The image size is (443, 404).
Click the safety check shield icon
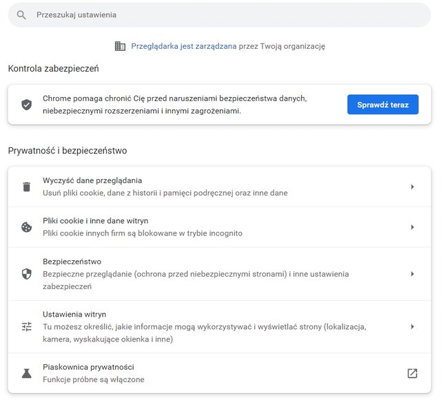pyautogui.click(x=27, y=105)
